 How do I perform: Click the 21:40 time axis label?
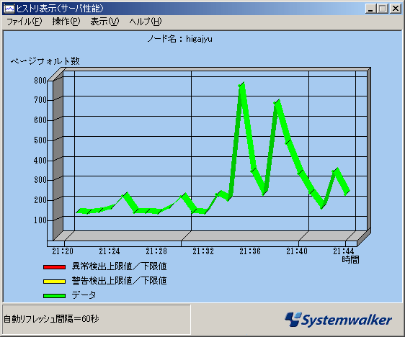[297, 251]
